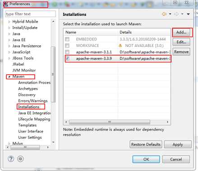
Task: Click the help question mark icon
Action: [11, 159]
